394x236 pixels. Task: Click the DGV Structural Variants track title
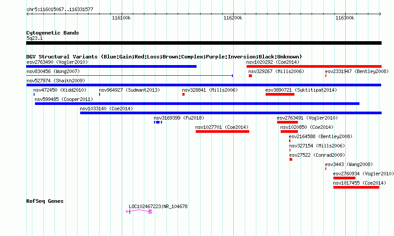(x=164, y=57)
